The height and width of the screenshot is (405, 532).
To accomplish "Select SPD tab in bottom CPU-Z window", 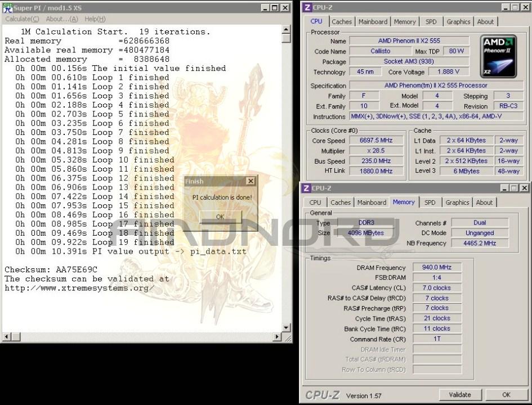I will [430, 202].
